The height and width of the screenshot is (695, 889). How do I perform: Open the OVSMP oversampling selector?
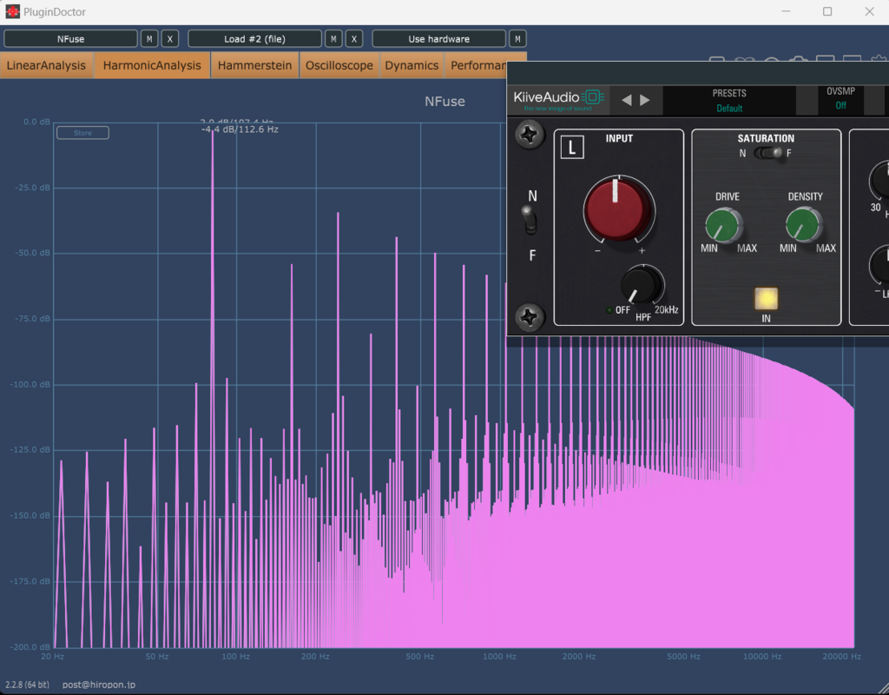tap(840, 99)
